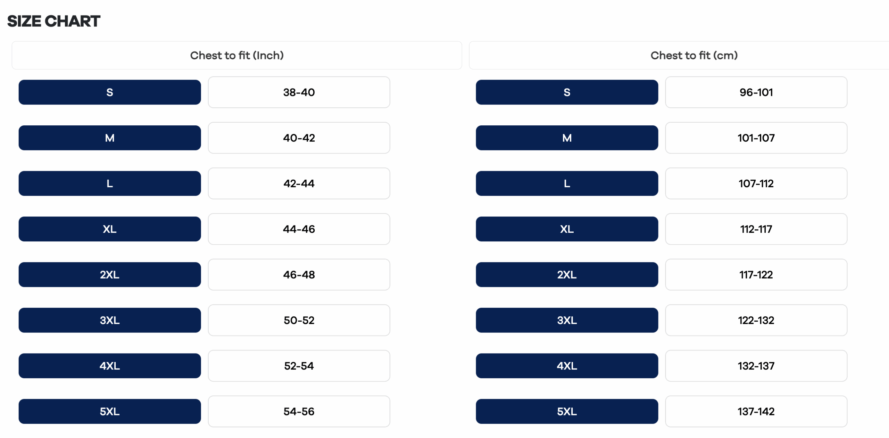Click the SIZE CHART heading
Viewport: 889px width, 438px height.
[54, 22]
